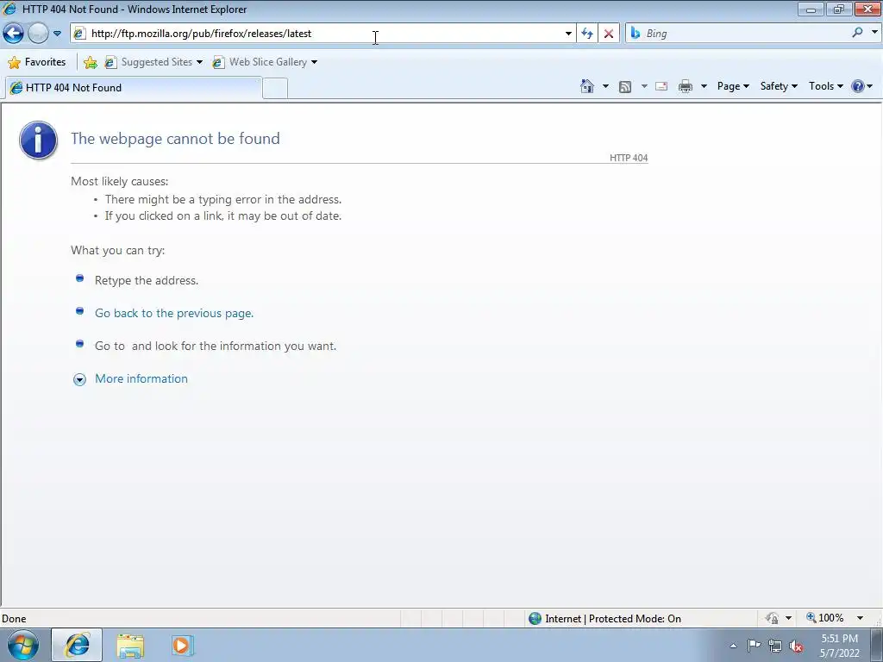
Task: Expand the Feeds dropdown arrow
Action: pos(644,87)
